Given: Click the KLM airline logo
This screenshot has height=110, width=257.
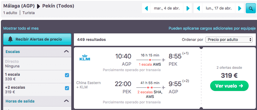Looking at the screenshot, I should (85, 58).
